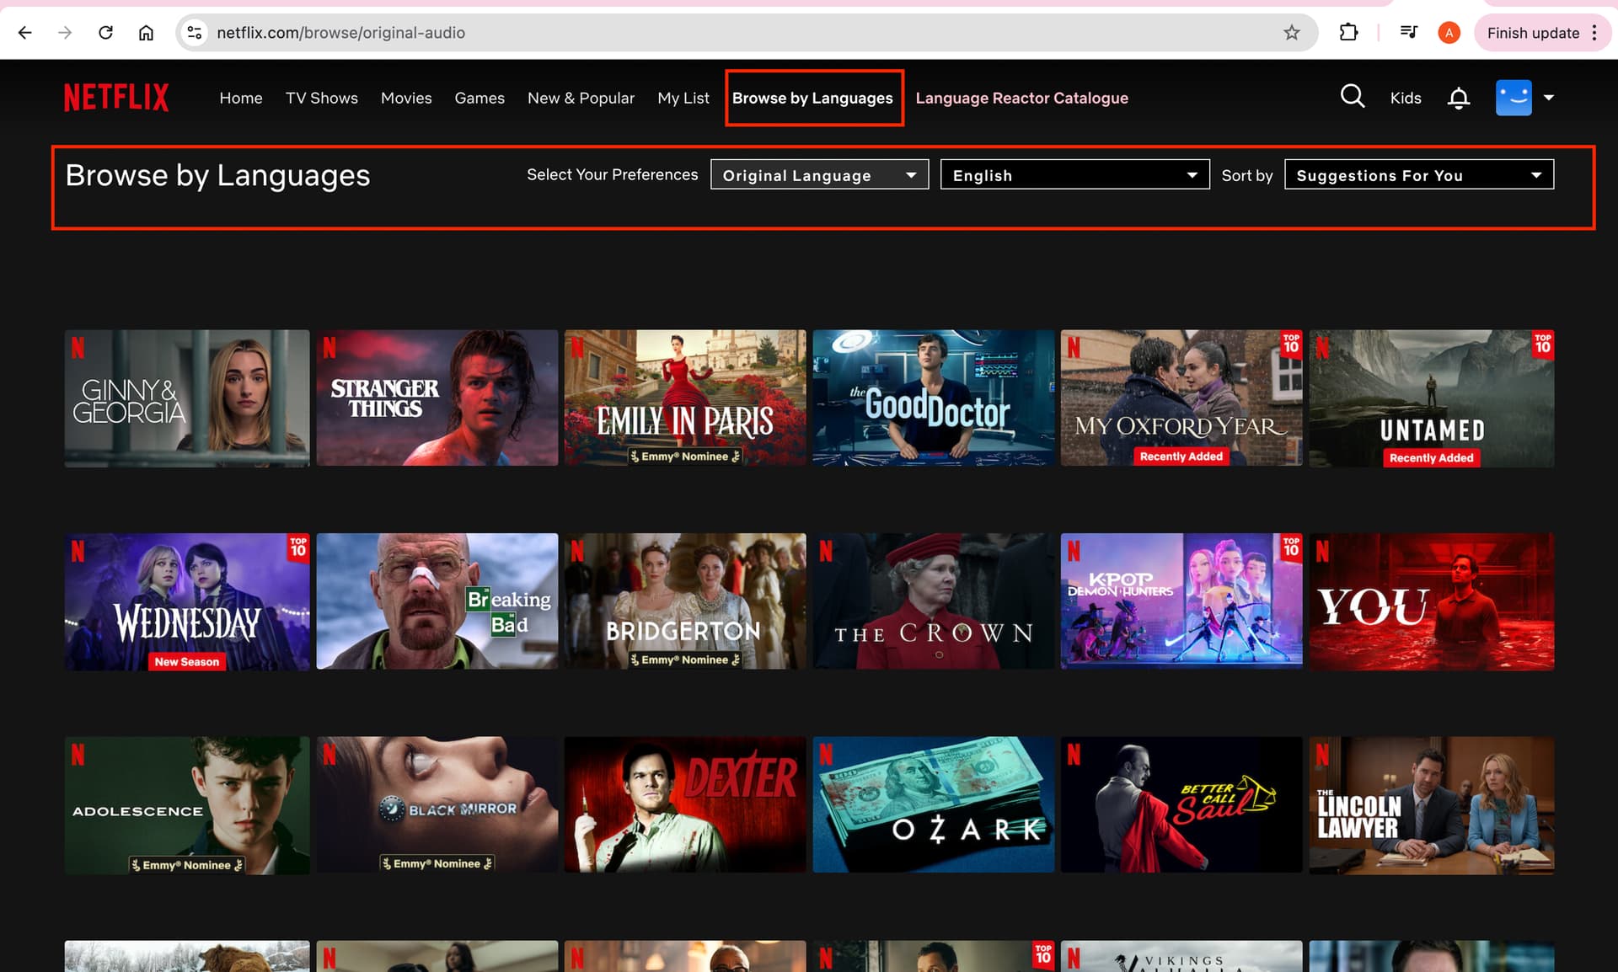Select Browse by Languages nav item
Viewport: 1618px width, 972px height.
tap(812, 98)
